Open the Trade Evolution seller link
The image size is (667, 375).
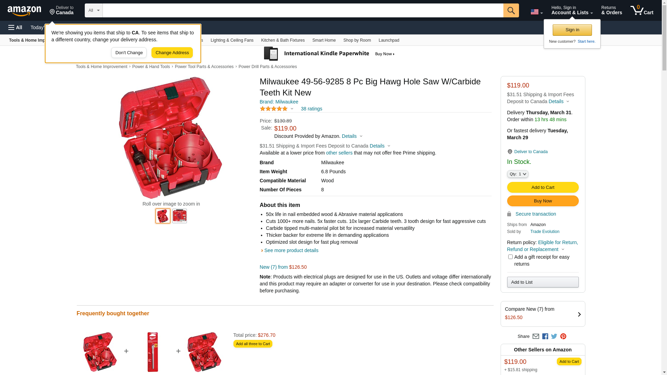(x=544, y=232)
